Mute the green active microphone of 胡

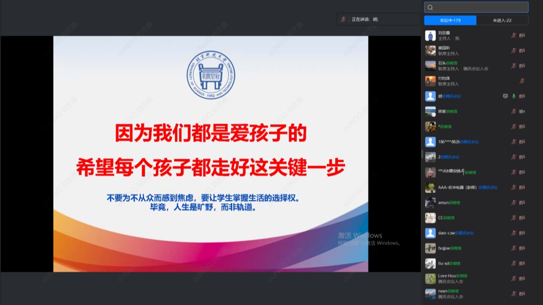click(x=514, y=96)
